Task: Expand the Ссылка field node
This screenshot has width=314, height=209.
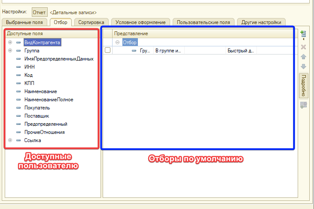Action: click(x=10, y=140)
